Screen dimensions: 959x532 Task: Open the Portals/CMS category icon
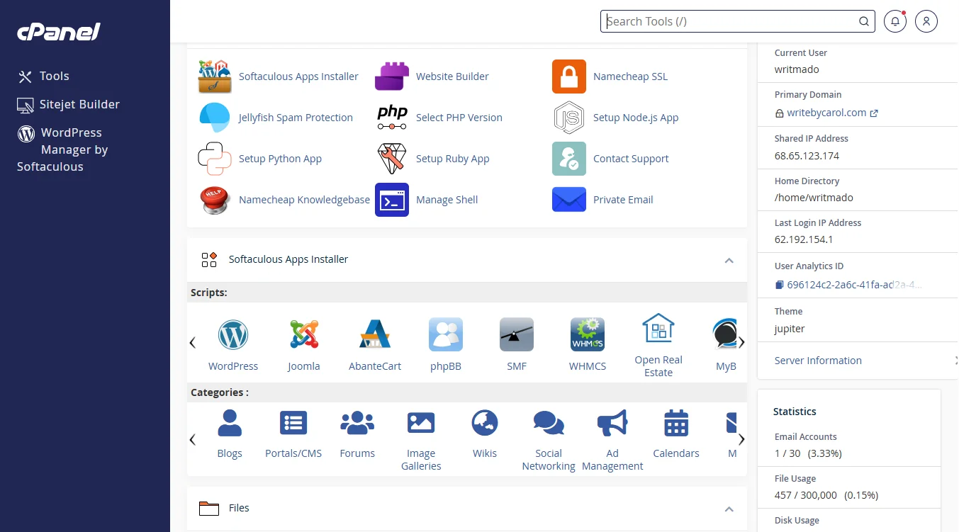pyautogui.click(x=293, y=423)
